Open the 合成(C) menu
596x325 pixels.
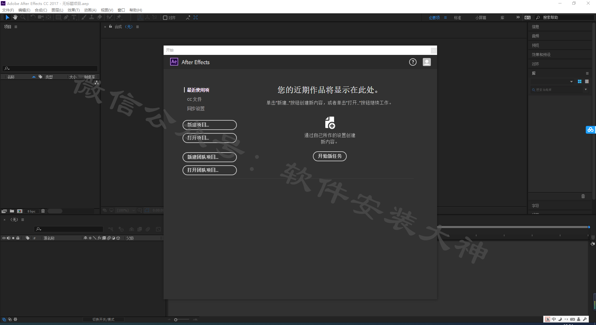(41, 10)
